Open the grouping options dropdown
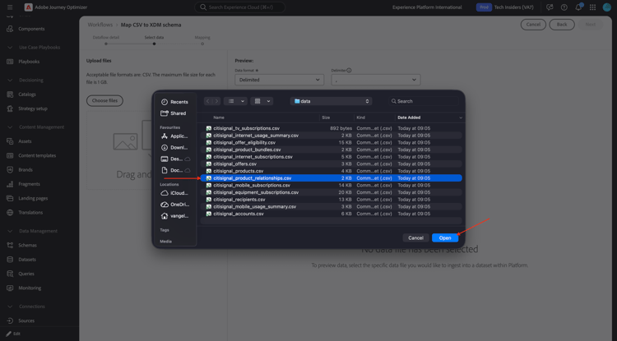The image size is (617, 341). pyautogui.click(x=262, y=101)
